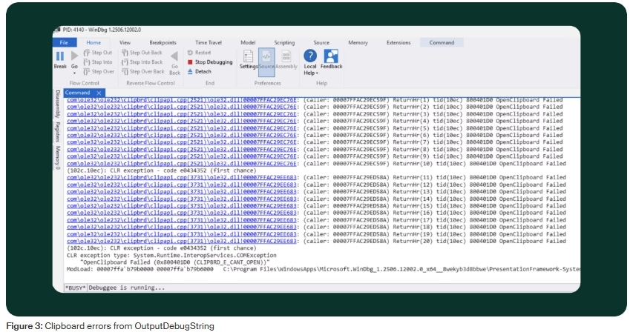Click the Step Into button
Screen dimensions: 633x335
coord(99,62)
